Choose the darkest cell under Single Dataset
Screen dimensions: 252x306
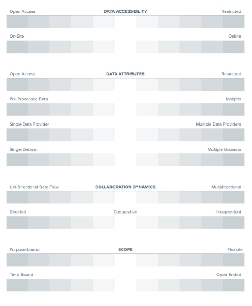(17, 160)
